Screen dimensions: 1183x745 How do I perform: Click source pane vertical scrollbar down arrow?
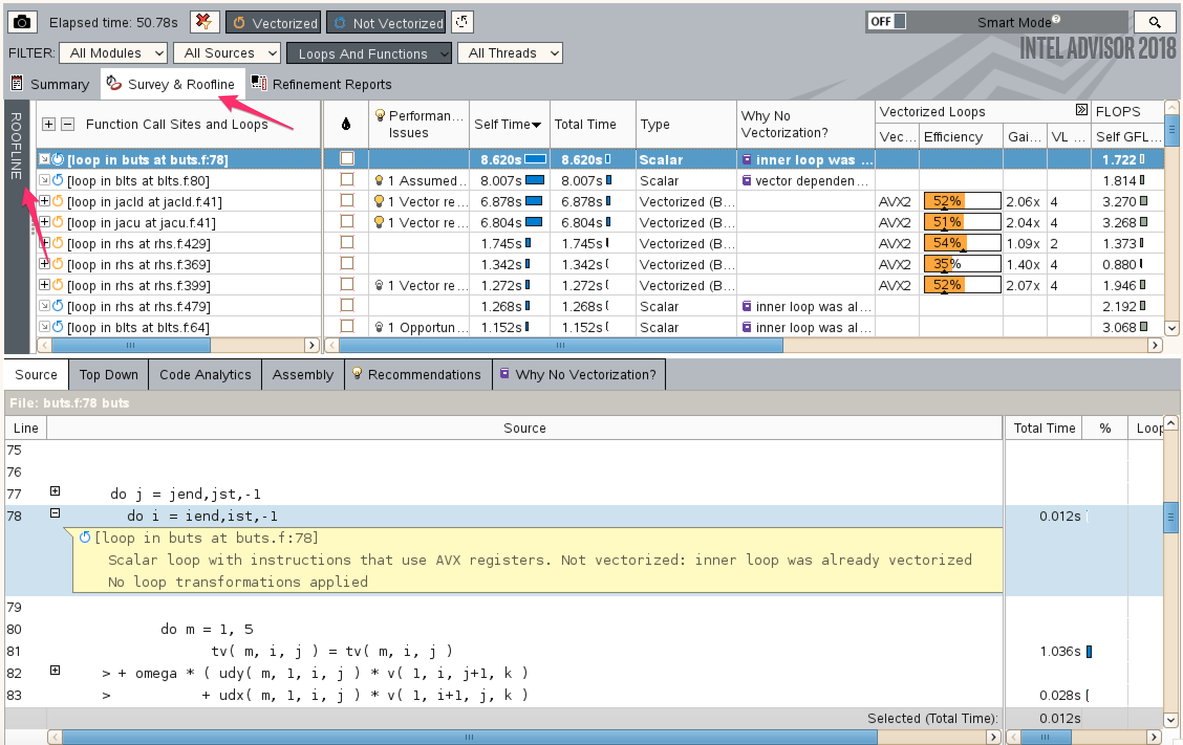(x=1170, y=720)
